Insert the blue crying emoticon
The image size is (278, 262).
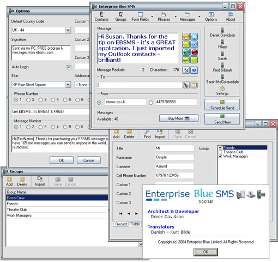(x=194, y=44)
